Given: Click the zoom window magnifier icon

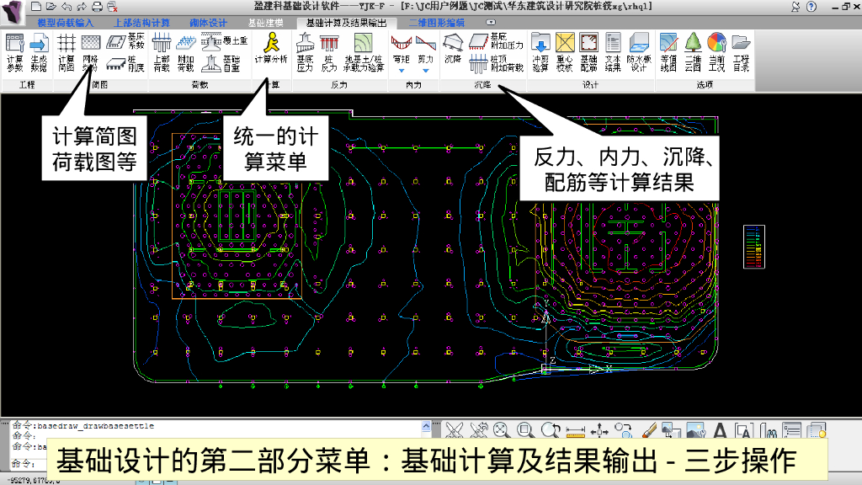Looking at the screenshot, I should (x=525, y=430).
